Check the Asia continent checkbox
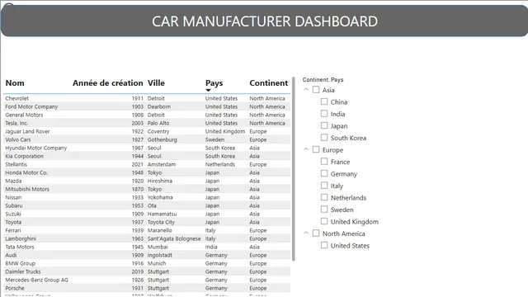The height and width of the screenshot is (297, 528). 316,90
